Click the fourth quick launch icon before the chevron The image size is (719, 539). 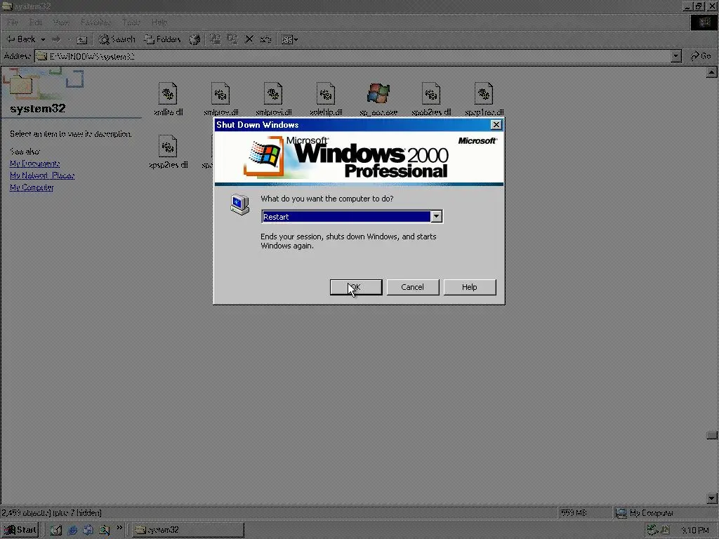click(105, 531)
